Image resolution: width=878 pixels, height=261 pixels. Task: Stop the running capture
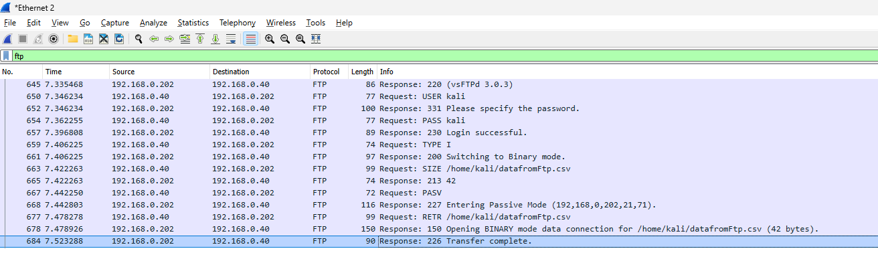pyautogui.click(x=23, y=39)
